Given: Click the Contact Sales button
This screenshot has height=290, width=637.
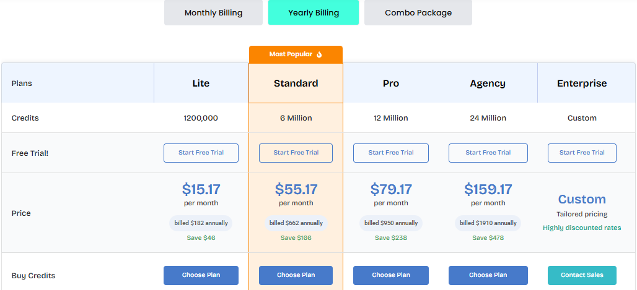Looking at the screenshot, I should coord(582,275).
